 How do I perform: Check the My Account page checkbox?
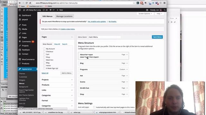click(44, 49)
